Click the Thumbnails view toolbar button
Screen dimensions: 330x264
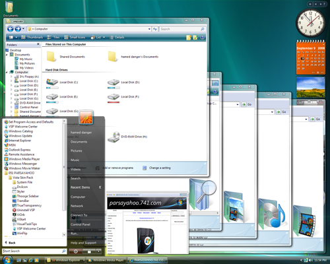32,38
